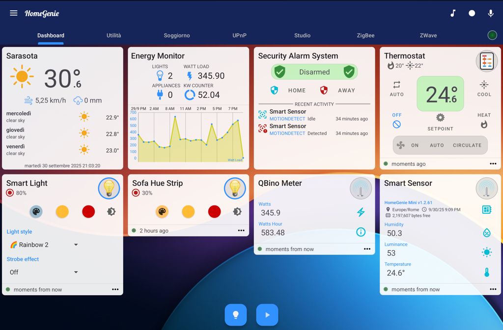Expand the Light style Rainbow 2 dropdown

(44, 245)
